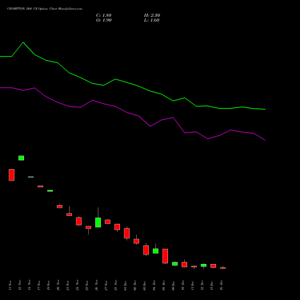This screenshot has height=300, width=300.
Task: Click the green line at its highest peak
Action: click(23, 43)
